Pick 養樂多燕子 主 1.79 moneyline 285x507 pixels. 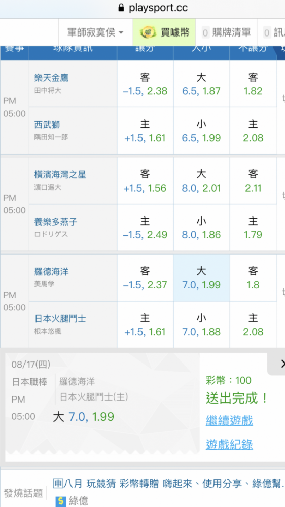point(253,228)
